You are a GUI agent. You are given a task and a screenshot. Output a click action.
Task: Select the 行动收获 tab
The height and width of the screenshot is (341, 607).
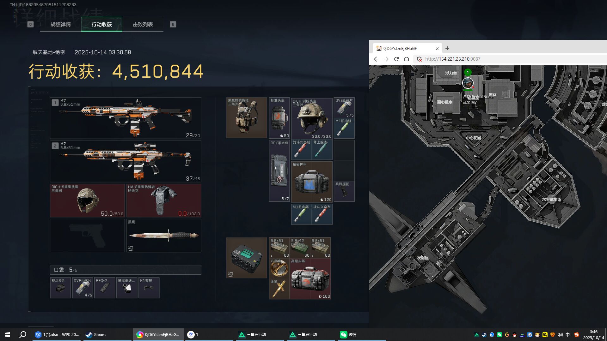coord(101,24)
